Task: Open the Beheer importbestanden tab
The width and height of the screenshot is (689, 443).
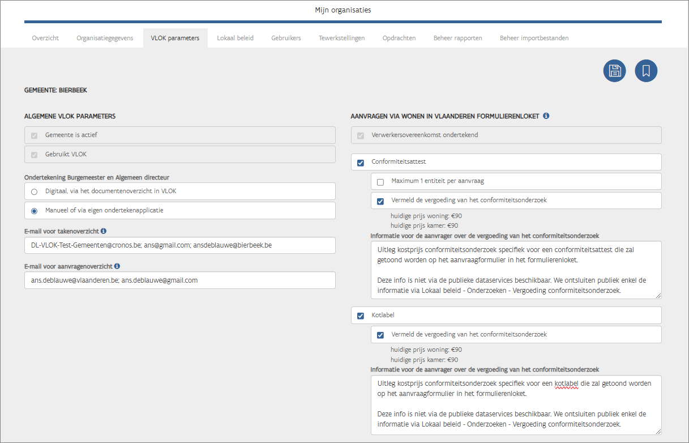Action: 534,38
